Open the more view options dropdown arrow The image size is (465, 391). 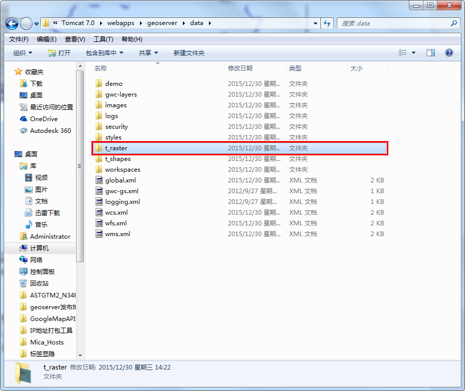[414, 53]
